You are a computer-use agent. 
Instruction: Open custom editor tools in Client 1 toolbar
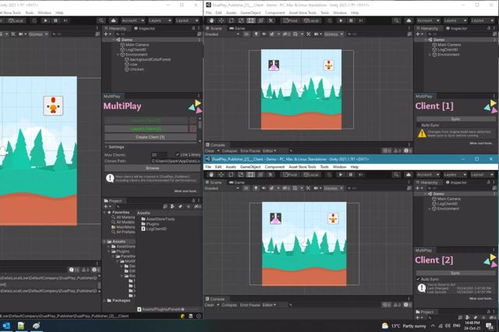pos(271,21)
